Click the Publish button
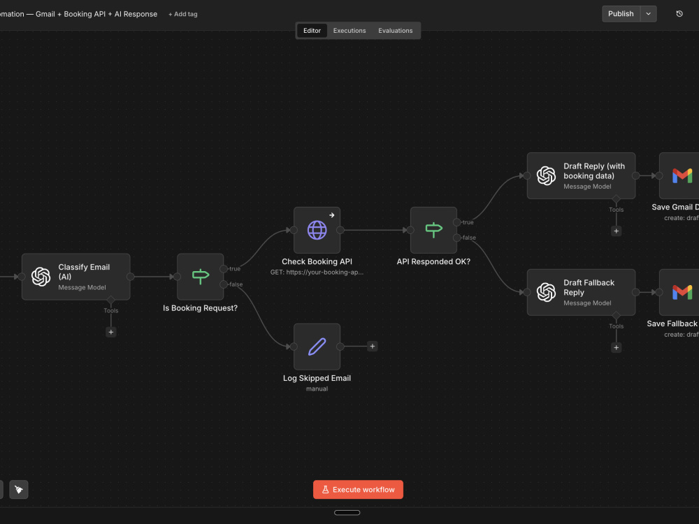The height and width of the screenshot is (524, 699). 621,14
